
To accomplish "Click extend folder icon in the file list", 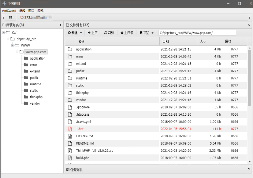I will point(70,64).
